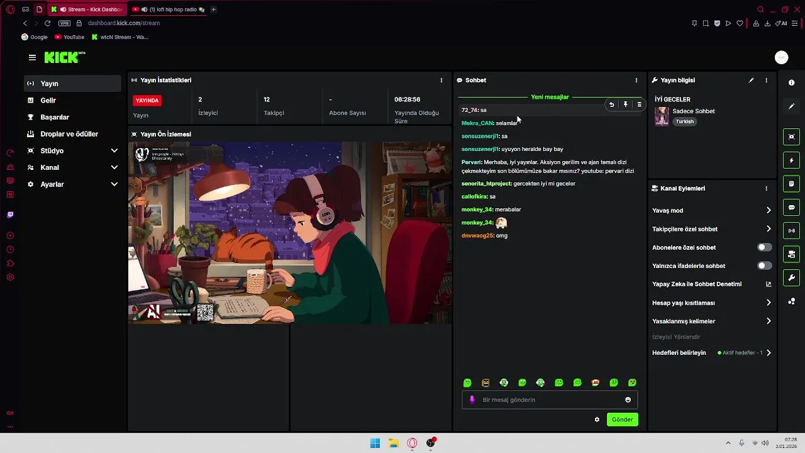
Task: Toggle Yalnızca ifadelerle sohbet switch
Action: 764,266
